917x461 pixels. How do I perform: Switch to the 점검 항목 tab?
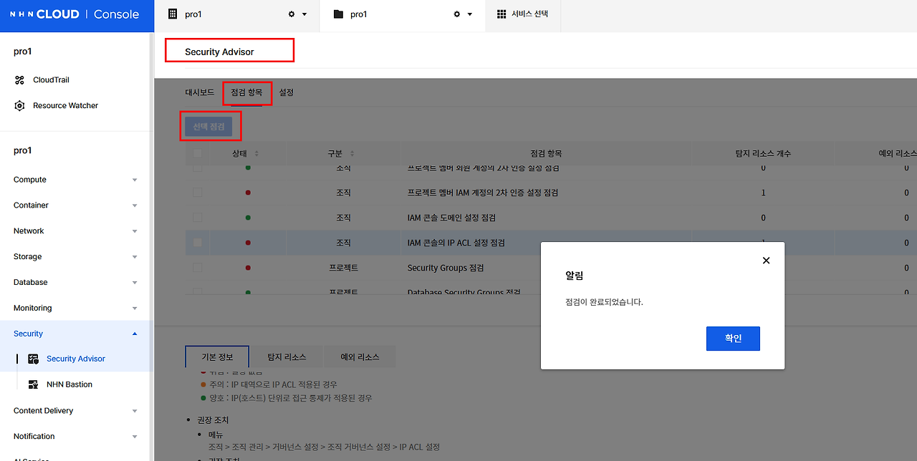[246, 92]
